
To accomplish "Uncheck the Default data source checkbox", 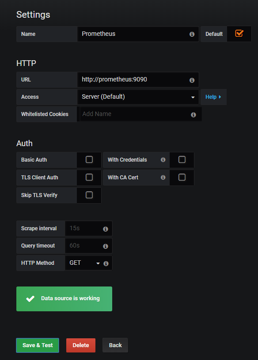I will 239,34.
